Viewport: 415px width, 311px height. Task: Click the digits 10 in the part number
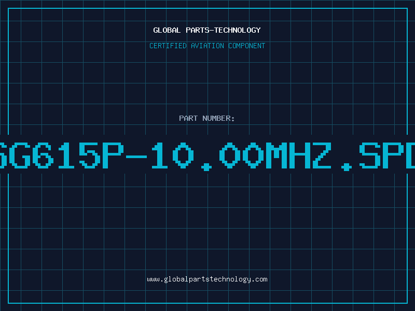pos(173,155)
